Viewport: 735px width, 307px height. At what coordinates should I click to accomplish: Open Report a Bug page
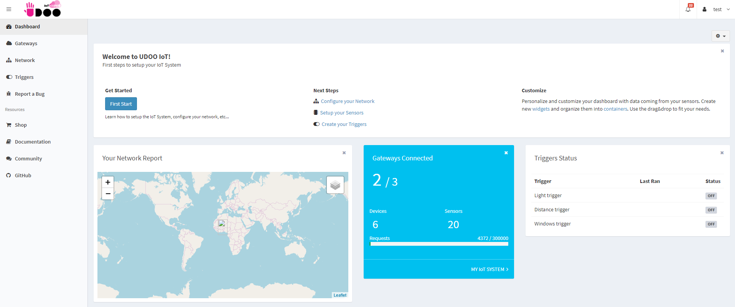[44, 94]
